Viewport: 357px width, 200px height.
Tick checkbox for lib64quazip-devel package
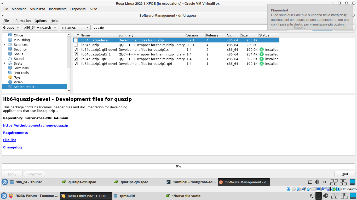tap(76, 40)
